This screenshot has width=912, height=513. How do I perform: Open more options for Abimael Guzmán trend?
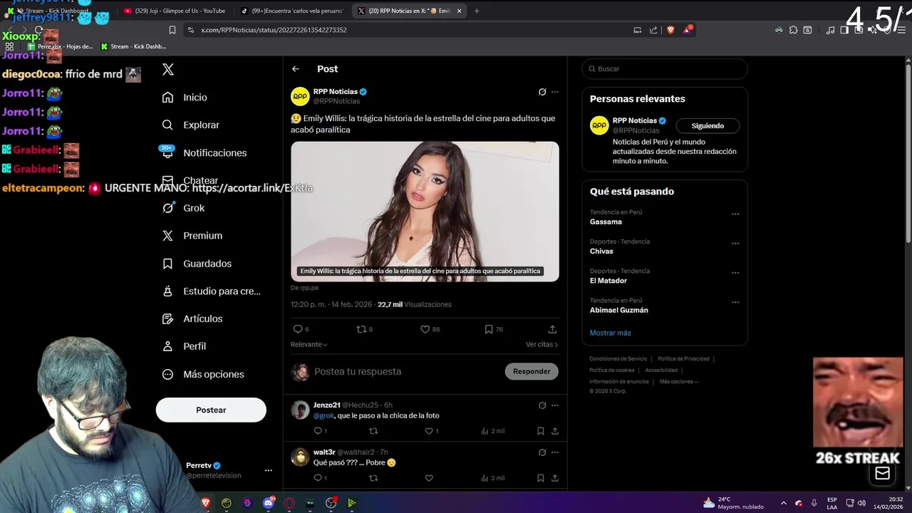coord(735,302)
